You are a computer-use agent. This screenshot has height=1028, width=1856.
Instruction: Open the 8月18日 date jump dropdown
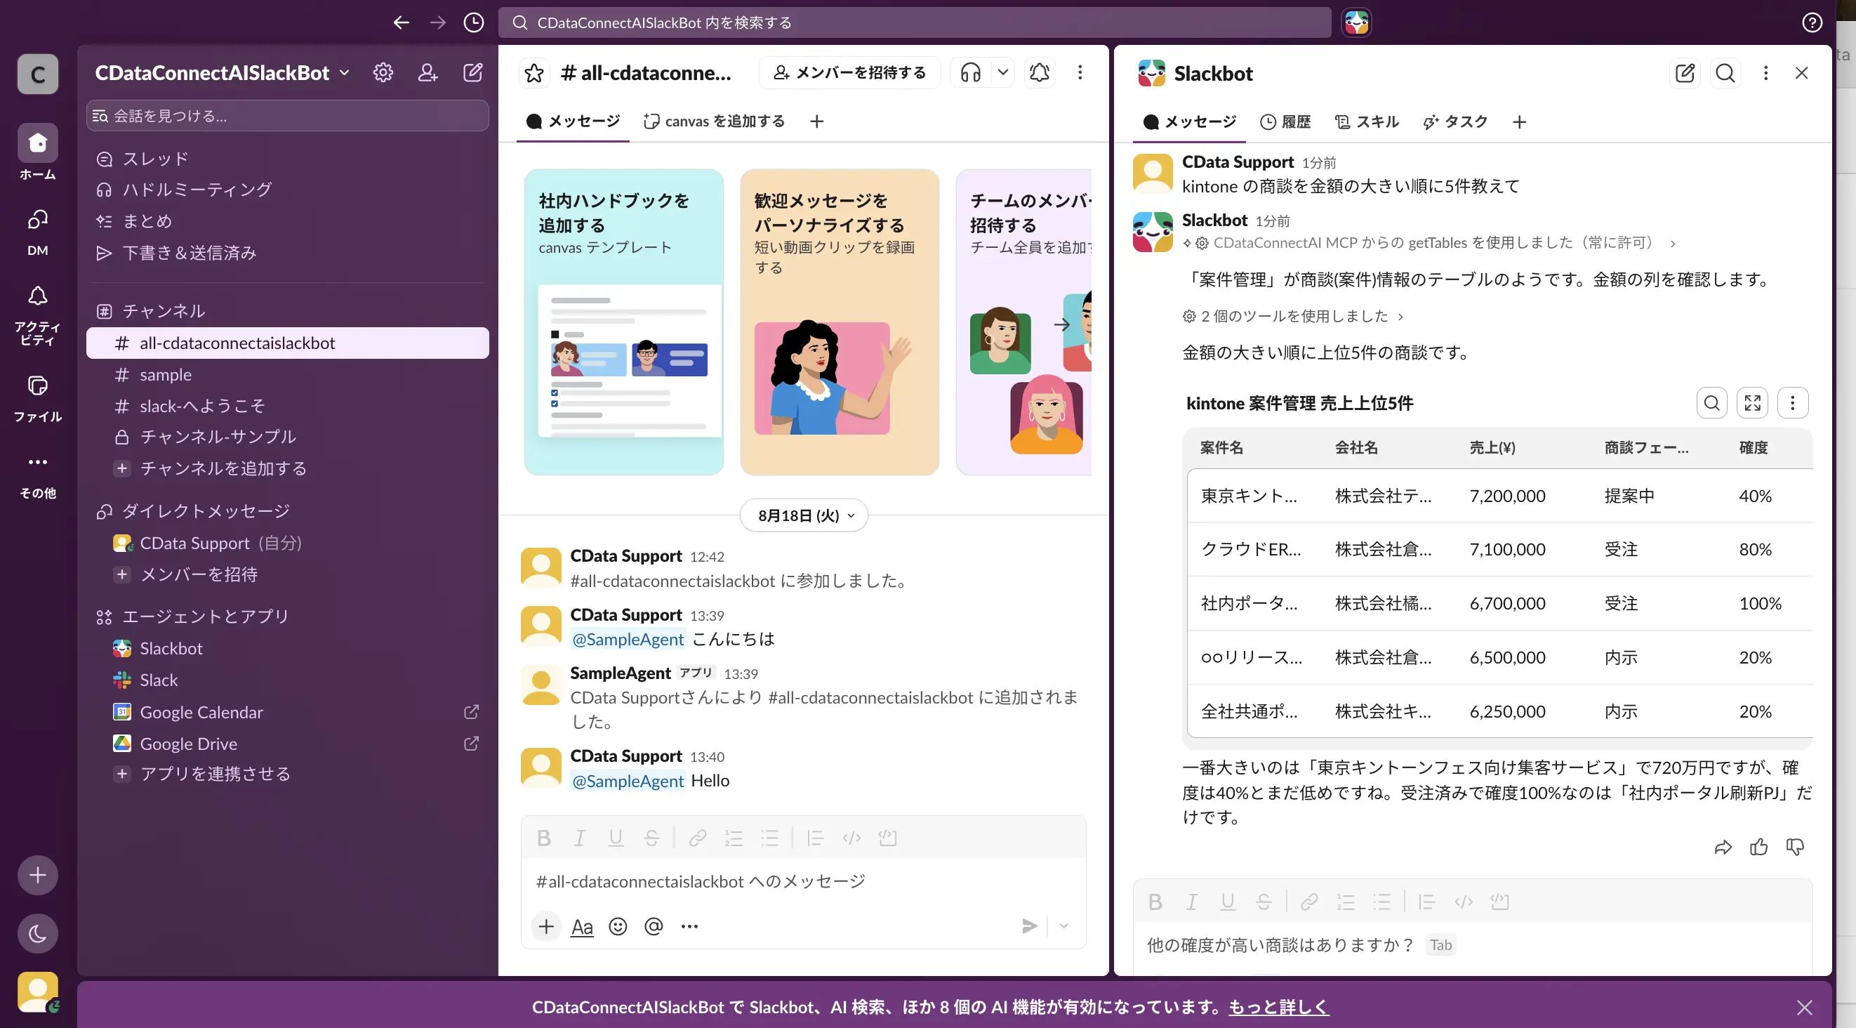(x=804, y=515)
